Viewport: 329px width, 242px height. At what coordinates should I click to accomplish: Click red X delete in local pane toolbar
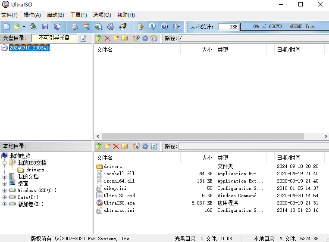[116, 146]
